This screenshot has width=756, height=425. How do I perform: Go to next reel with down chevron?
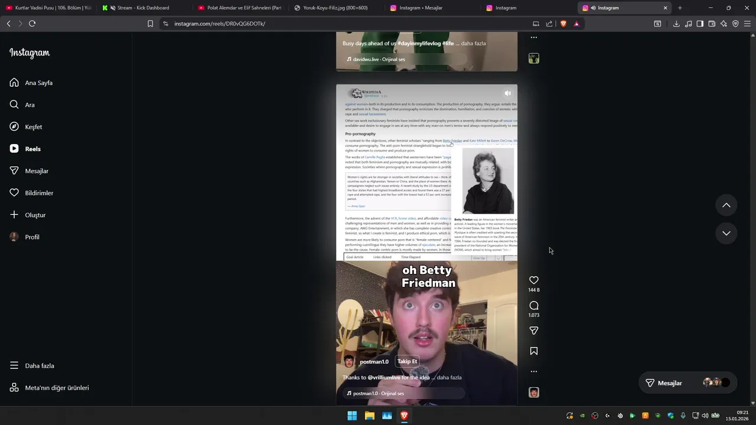point(726,233)
